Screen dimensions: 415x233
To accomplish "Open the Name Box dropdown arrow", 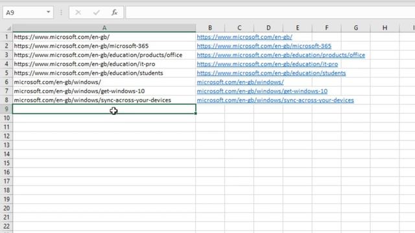I will 48,12.
